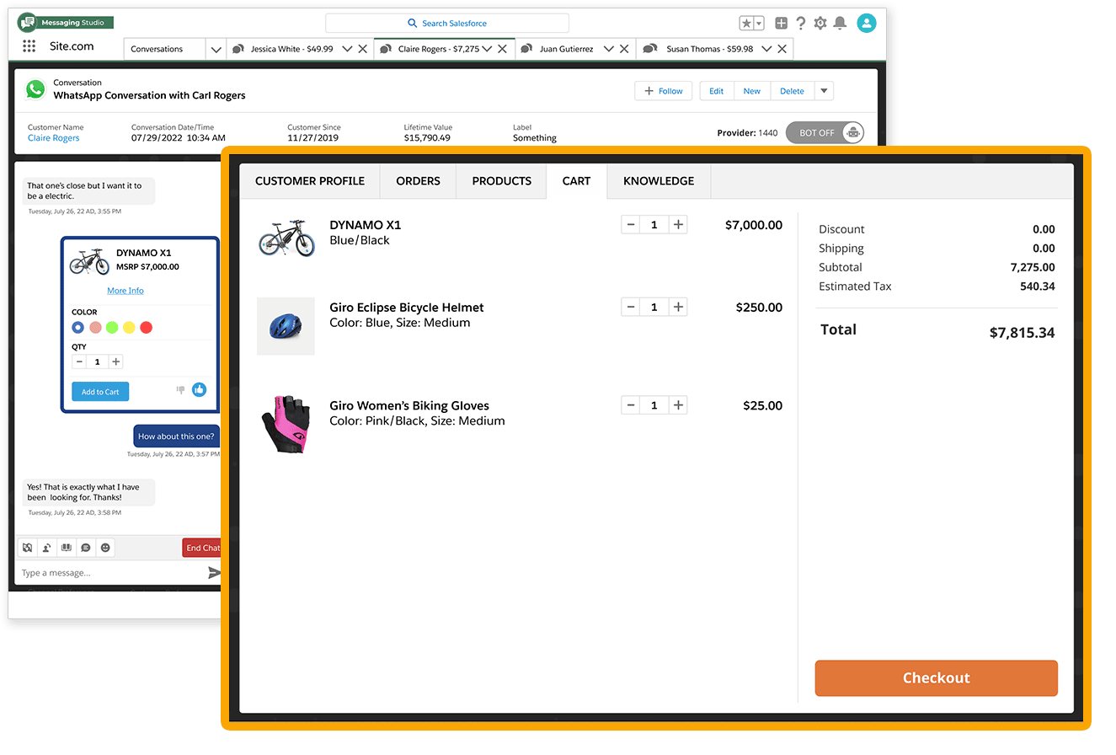Screen dimensions: 1116x755
Task: Open the ORDERS tab
Action: coord(418,181)
